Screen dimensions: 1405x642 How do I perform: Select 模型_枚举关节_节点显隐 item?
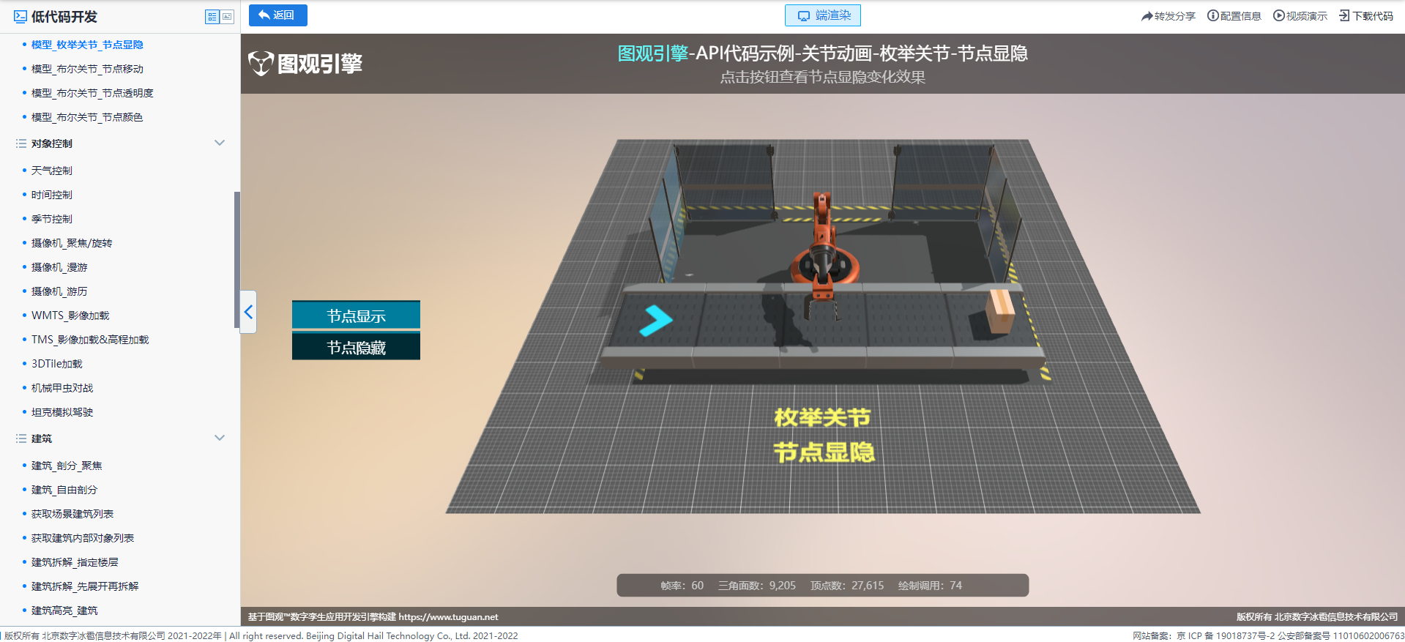coord(87,45)
